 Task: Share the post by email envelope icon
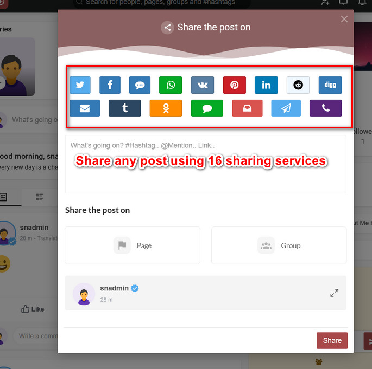point(85,108)
